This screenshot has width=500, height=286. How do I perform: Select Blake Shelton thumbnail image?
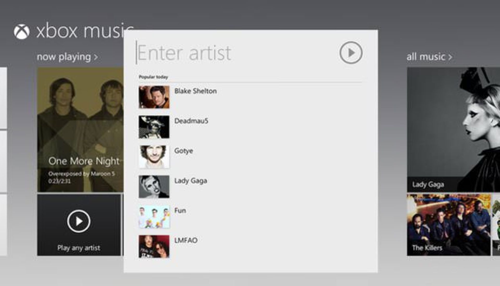pos(154,97)
